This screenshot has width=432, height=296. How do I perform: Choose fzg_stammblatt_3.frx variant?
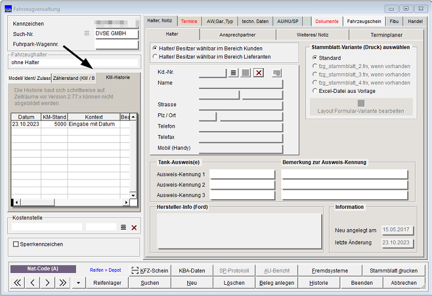click(x=314, y=74)
